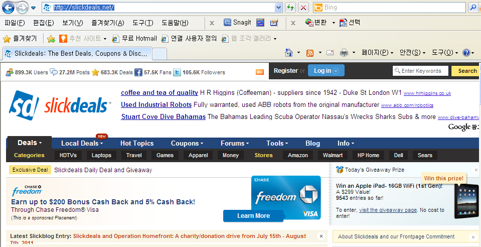Screen dimensions: 481x247
Task: Click the blue Help question icon
Action: coord(466,53)
